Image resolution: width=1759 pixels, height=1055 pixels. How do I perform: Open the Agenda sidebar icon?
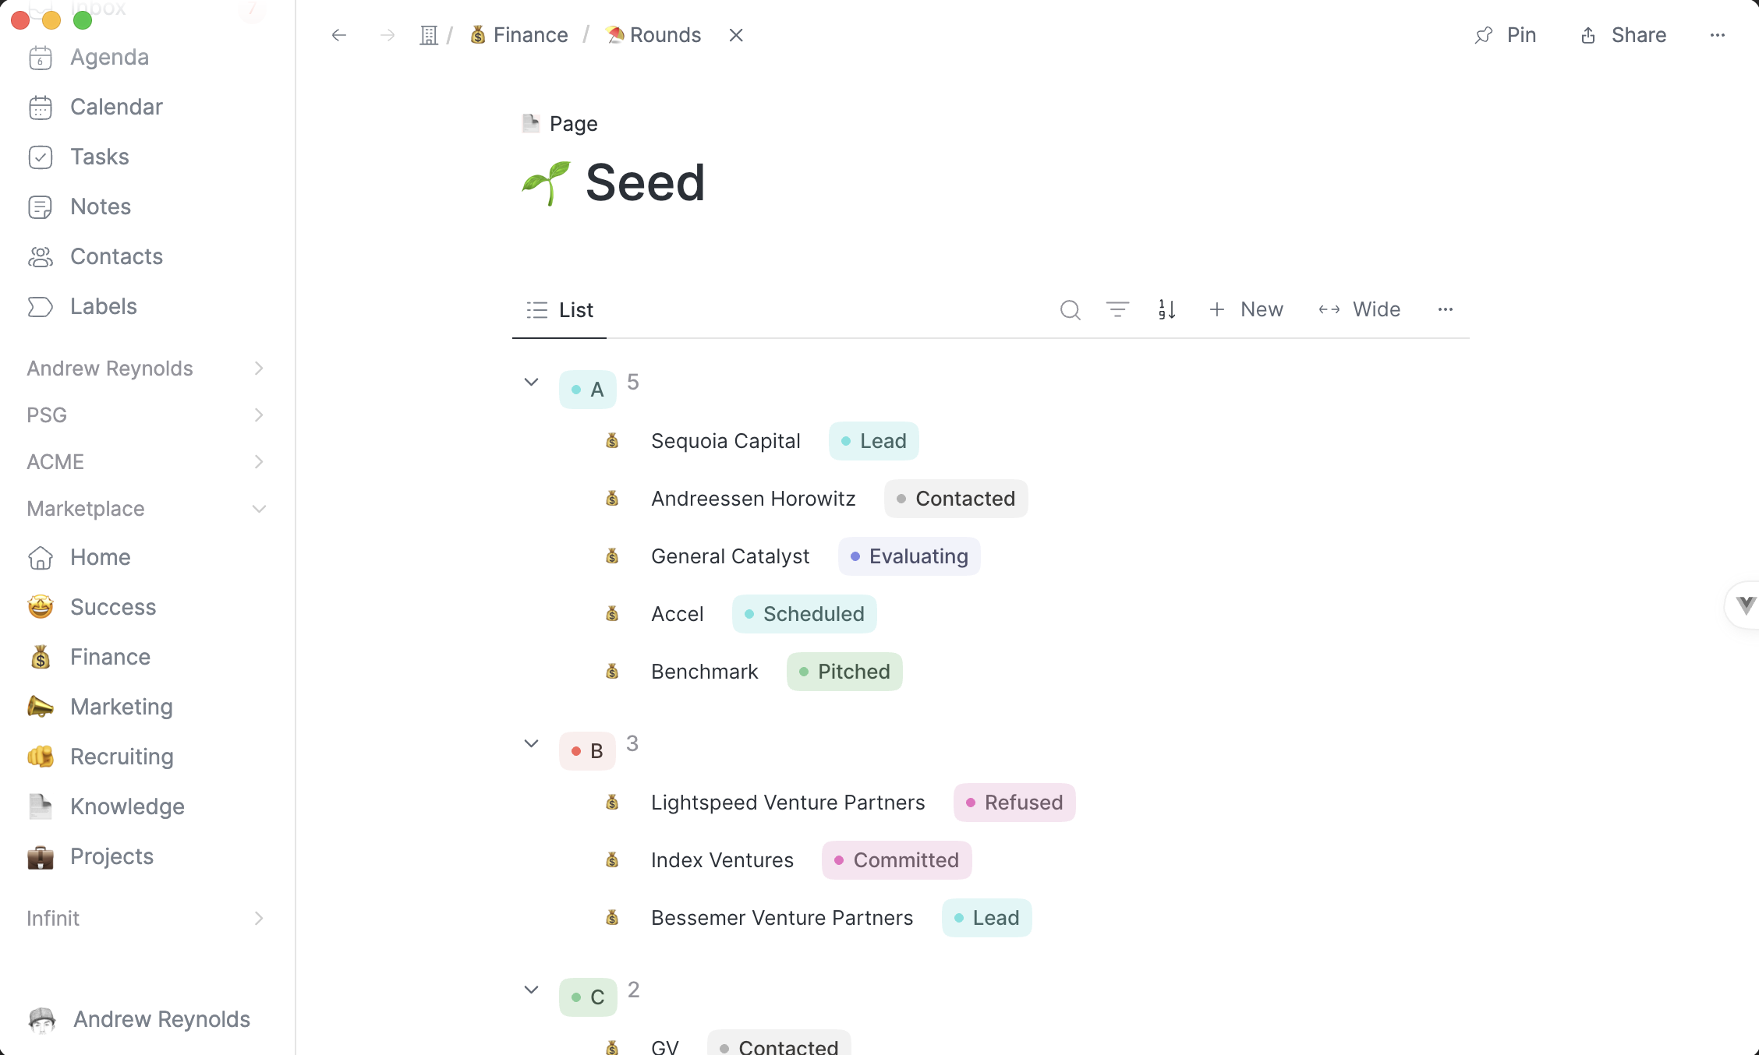[x=41, y=58]
